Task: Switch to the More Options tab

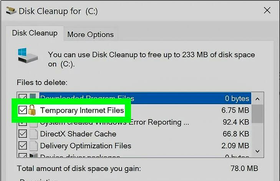Action: coord(90,34)
